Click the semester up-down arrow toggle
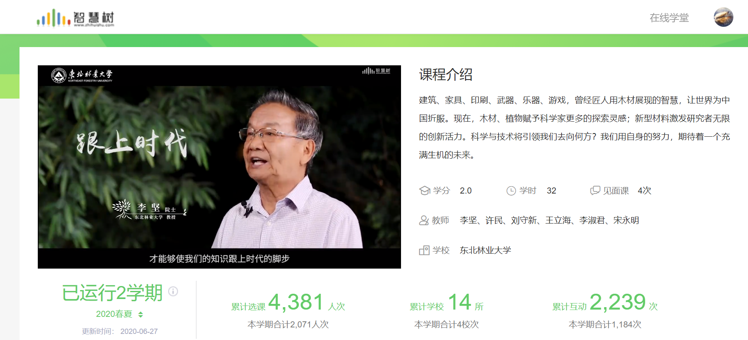 [141, 314]
